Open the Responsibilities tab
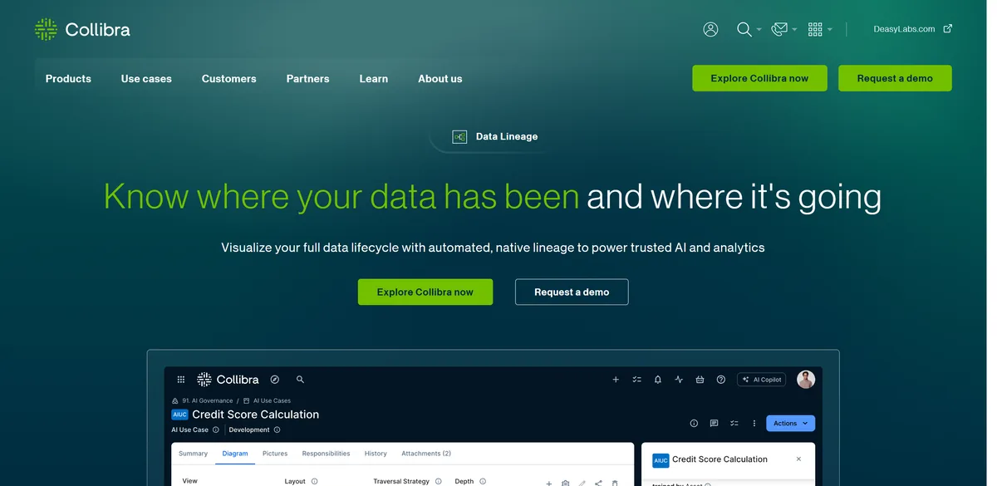This screenshot has width=997, height=486. (326, 454)
